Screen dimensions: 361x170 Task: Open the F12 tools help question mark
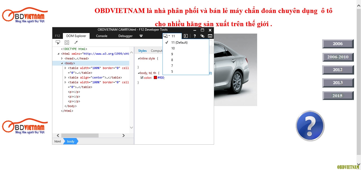click(195, 36)
